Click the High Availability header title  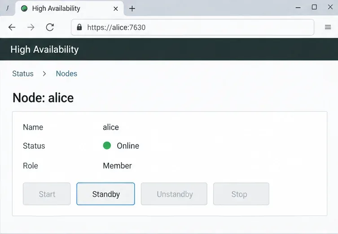44,49
